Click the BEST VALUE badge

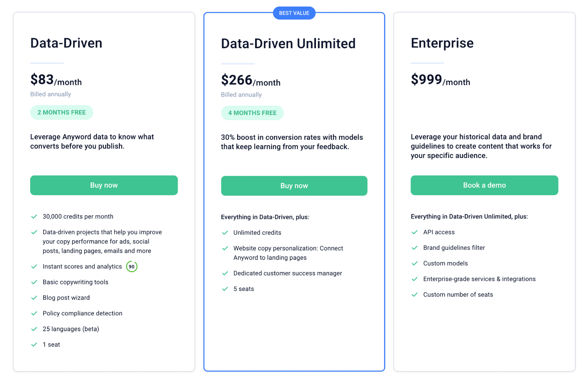(294, 13)
